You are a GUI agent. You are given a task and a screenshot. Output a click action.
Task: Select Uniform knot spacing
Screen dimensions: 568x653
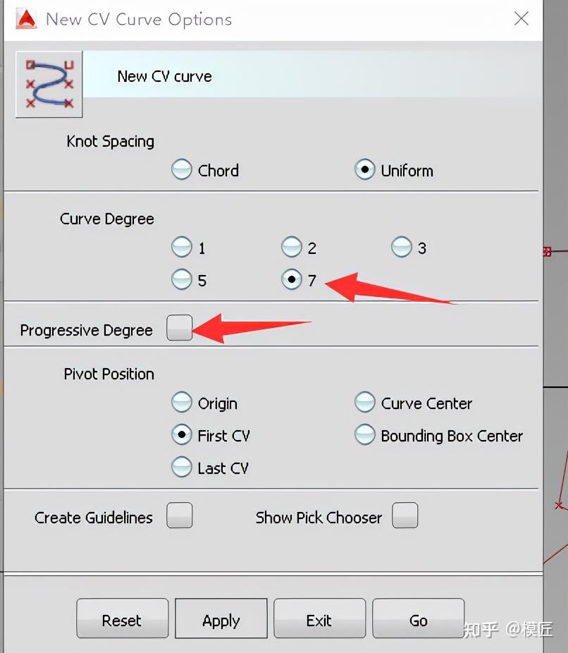[364, 170]
